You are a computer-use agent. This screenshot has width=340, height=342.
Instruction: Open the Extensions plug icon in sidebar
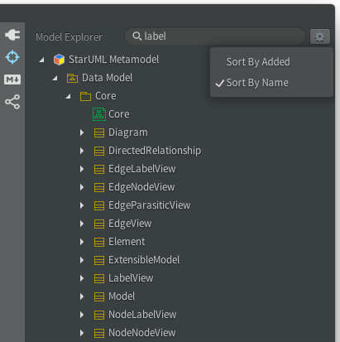click(x=12, y=35)
